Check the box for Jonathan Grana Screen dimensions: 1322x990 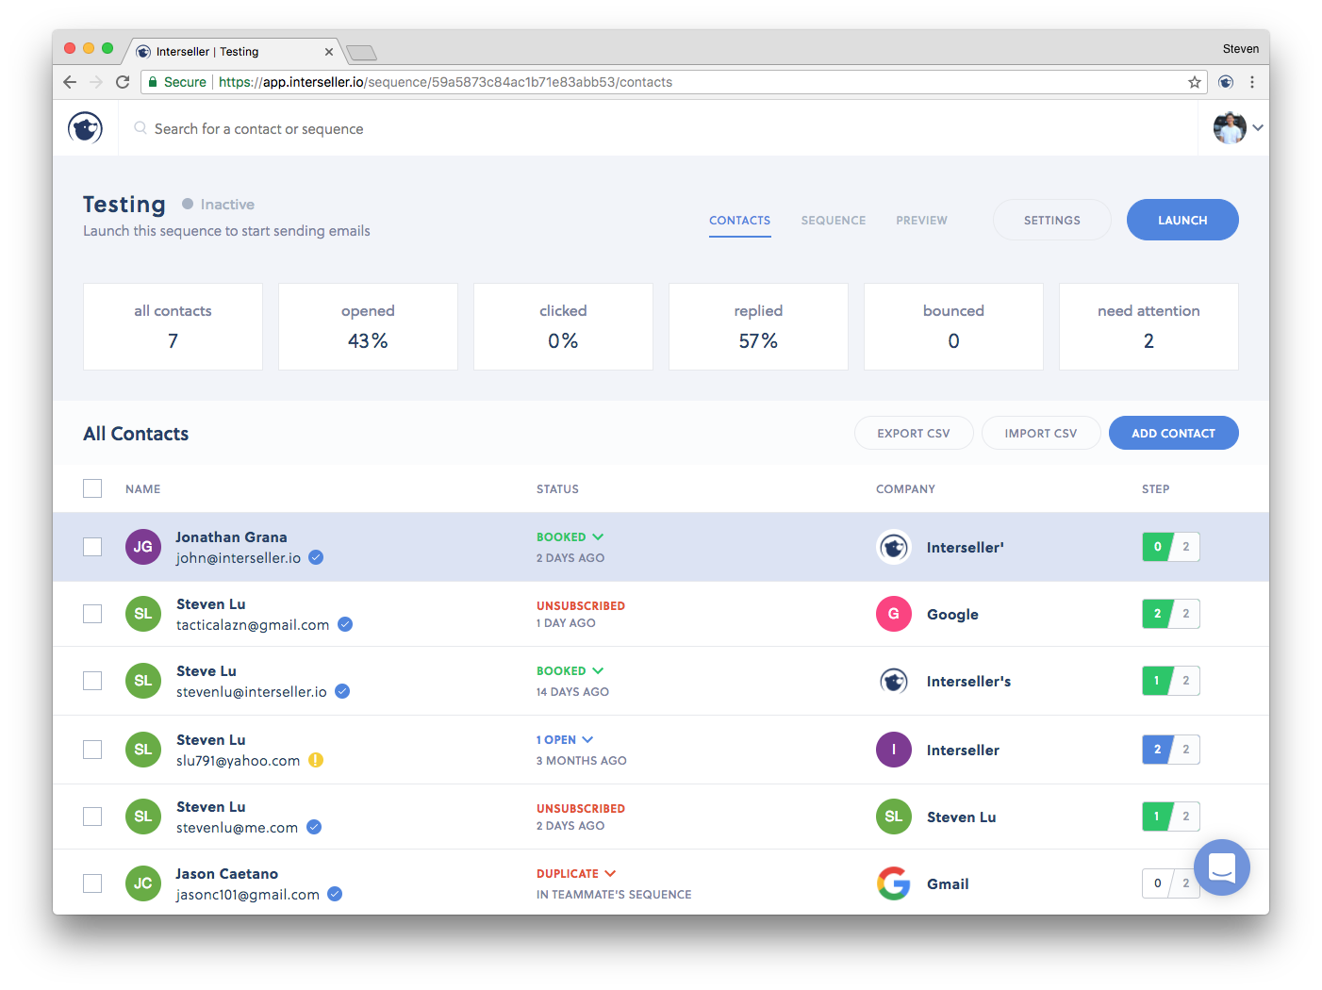(92, 547)
